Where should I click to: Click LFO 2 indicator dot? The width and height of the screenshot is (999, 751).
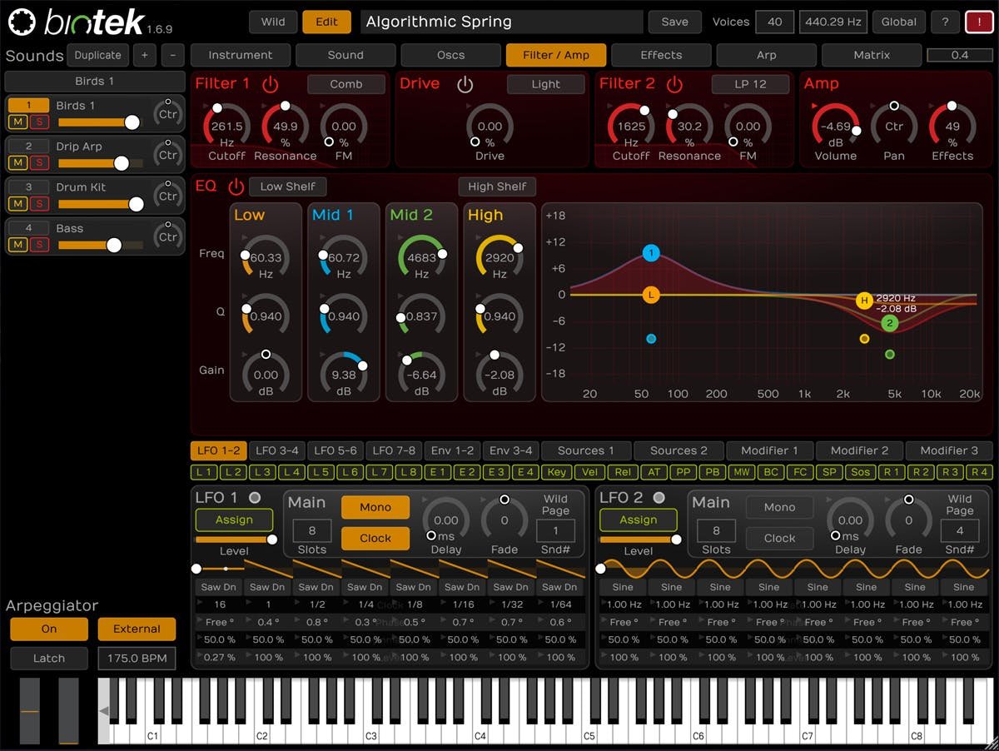659,498
